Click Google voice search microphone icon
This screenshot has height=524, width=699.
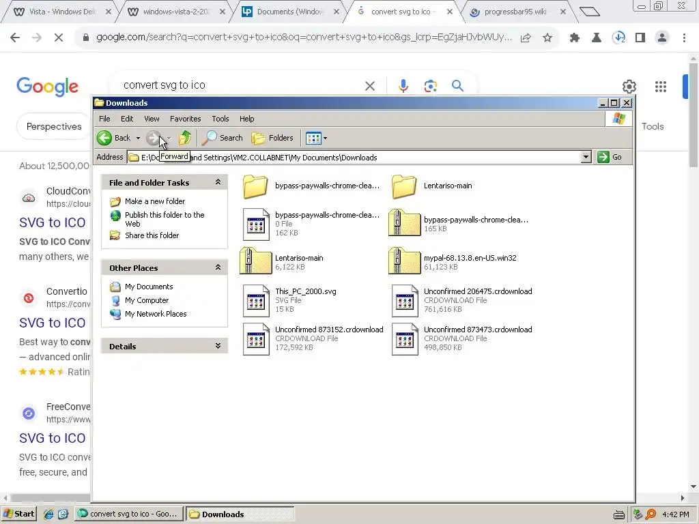[403, 85]
